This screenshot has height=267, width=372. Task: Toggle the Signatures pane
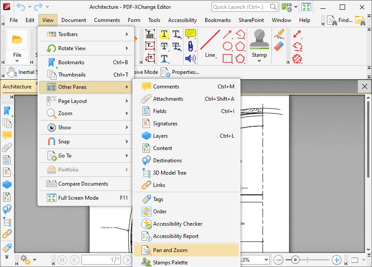click(187, 124)
